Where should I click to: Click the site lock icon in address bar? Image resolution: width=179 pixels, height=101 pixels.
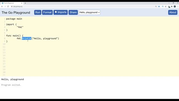(12, 6)
